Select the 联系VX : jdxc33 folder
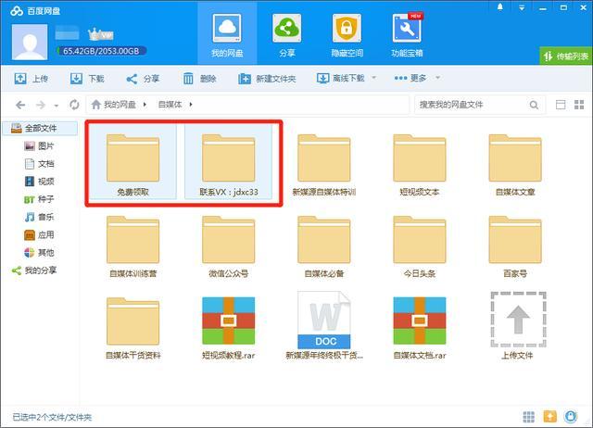The height and width of the screenshot is (428, 593). coord(229,162)
